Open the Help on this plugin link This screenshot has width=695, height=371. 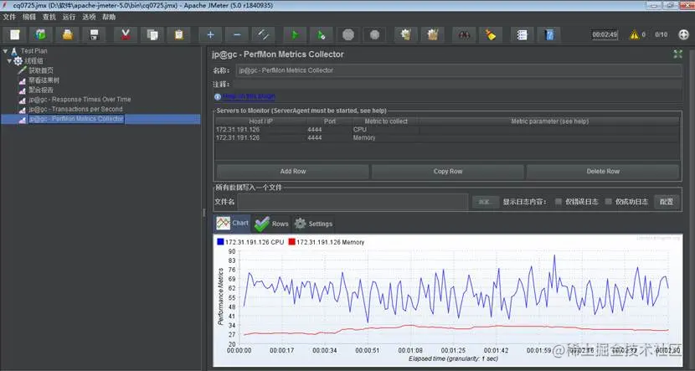coord(249,96)
